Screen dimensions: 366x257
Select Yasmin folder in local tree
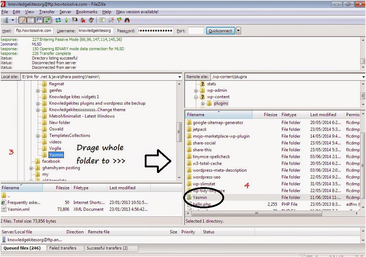point(56,155)
